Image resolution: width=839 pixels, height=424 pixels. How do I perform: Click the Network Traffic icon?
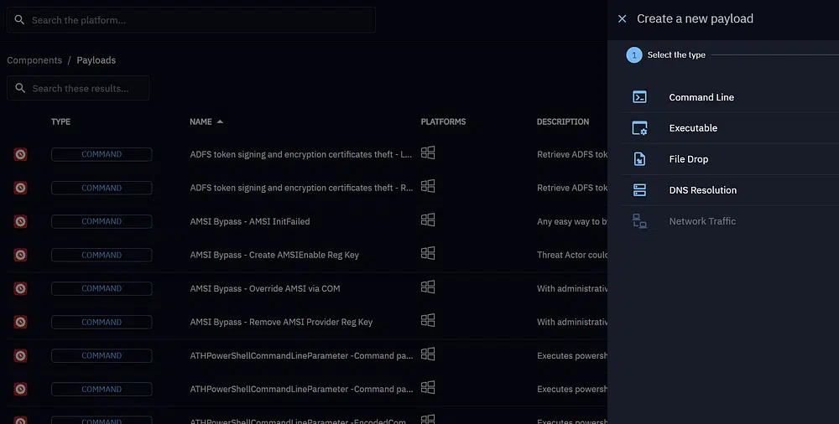click(639, 221)
